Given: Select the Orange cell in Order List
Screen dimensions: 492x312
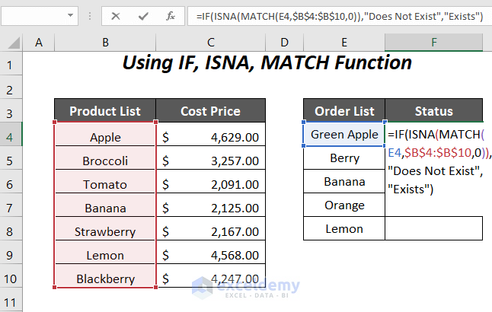Looking at the screenshot, I should pyautogui.click(x=344, y=205).
